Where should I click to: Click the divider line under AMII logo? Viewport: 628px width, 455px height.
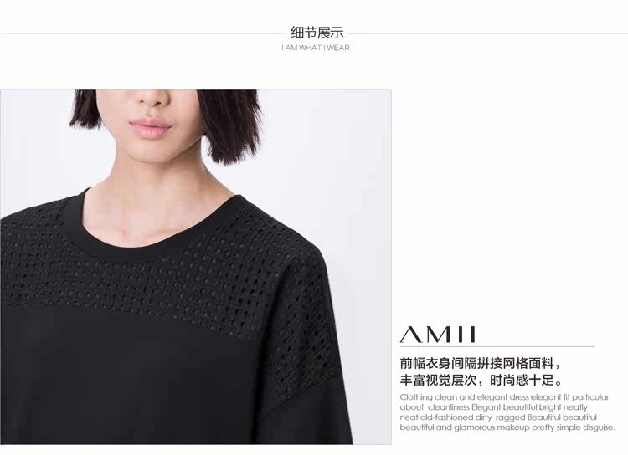tap(497, 346)
